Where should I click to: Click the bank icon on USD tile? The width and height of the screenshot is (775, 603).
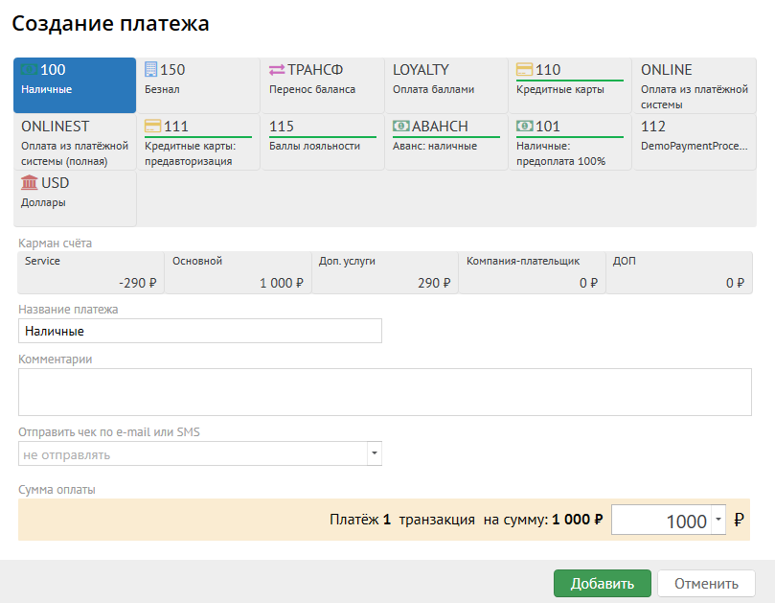pyautogui.click(x=30, y=183)
